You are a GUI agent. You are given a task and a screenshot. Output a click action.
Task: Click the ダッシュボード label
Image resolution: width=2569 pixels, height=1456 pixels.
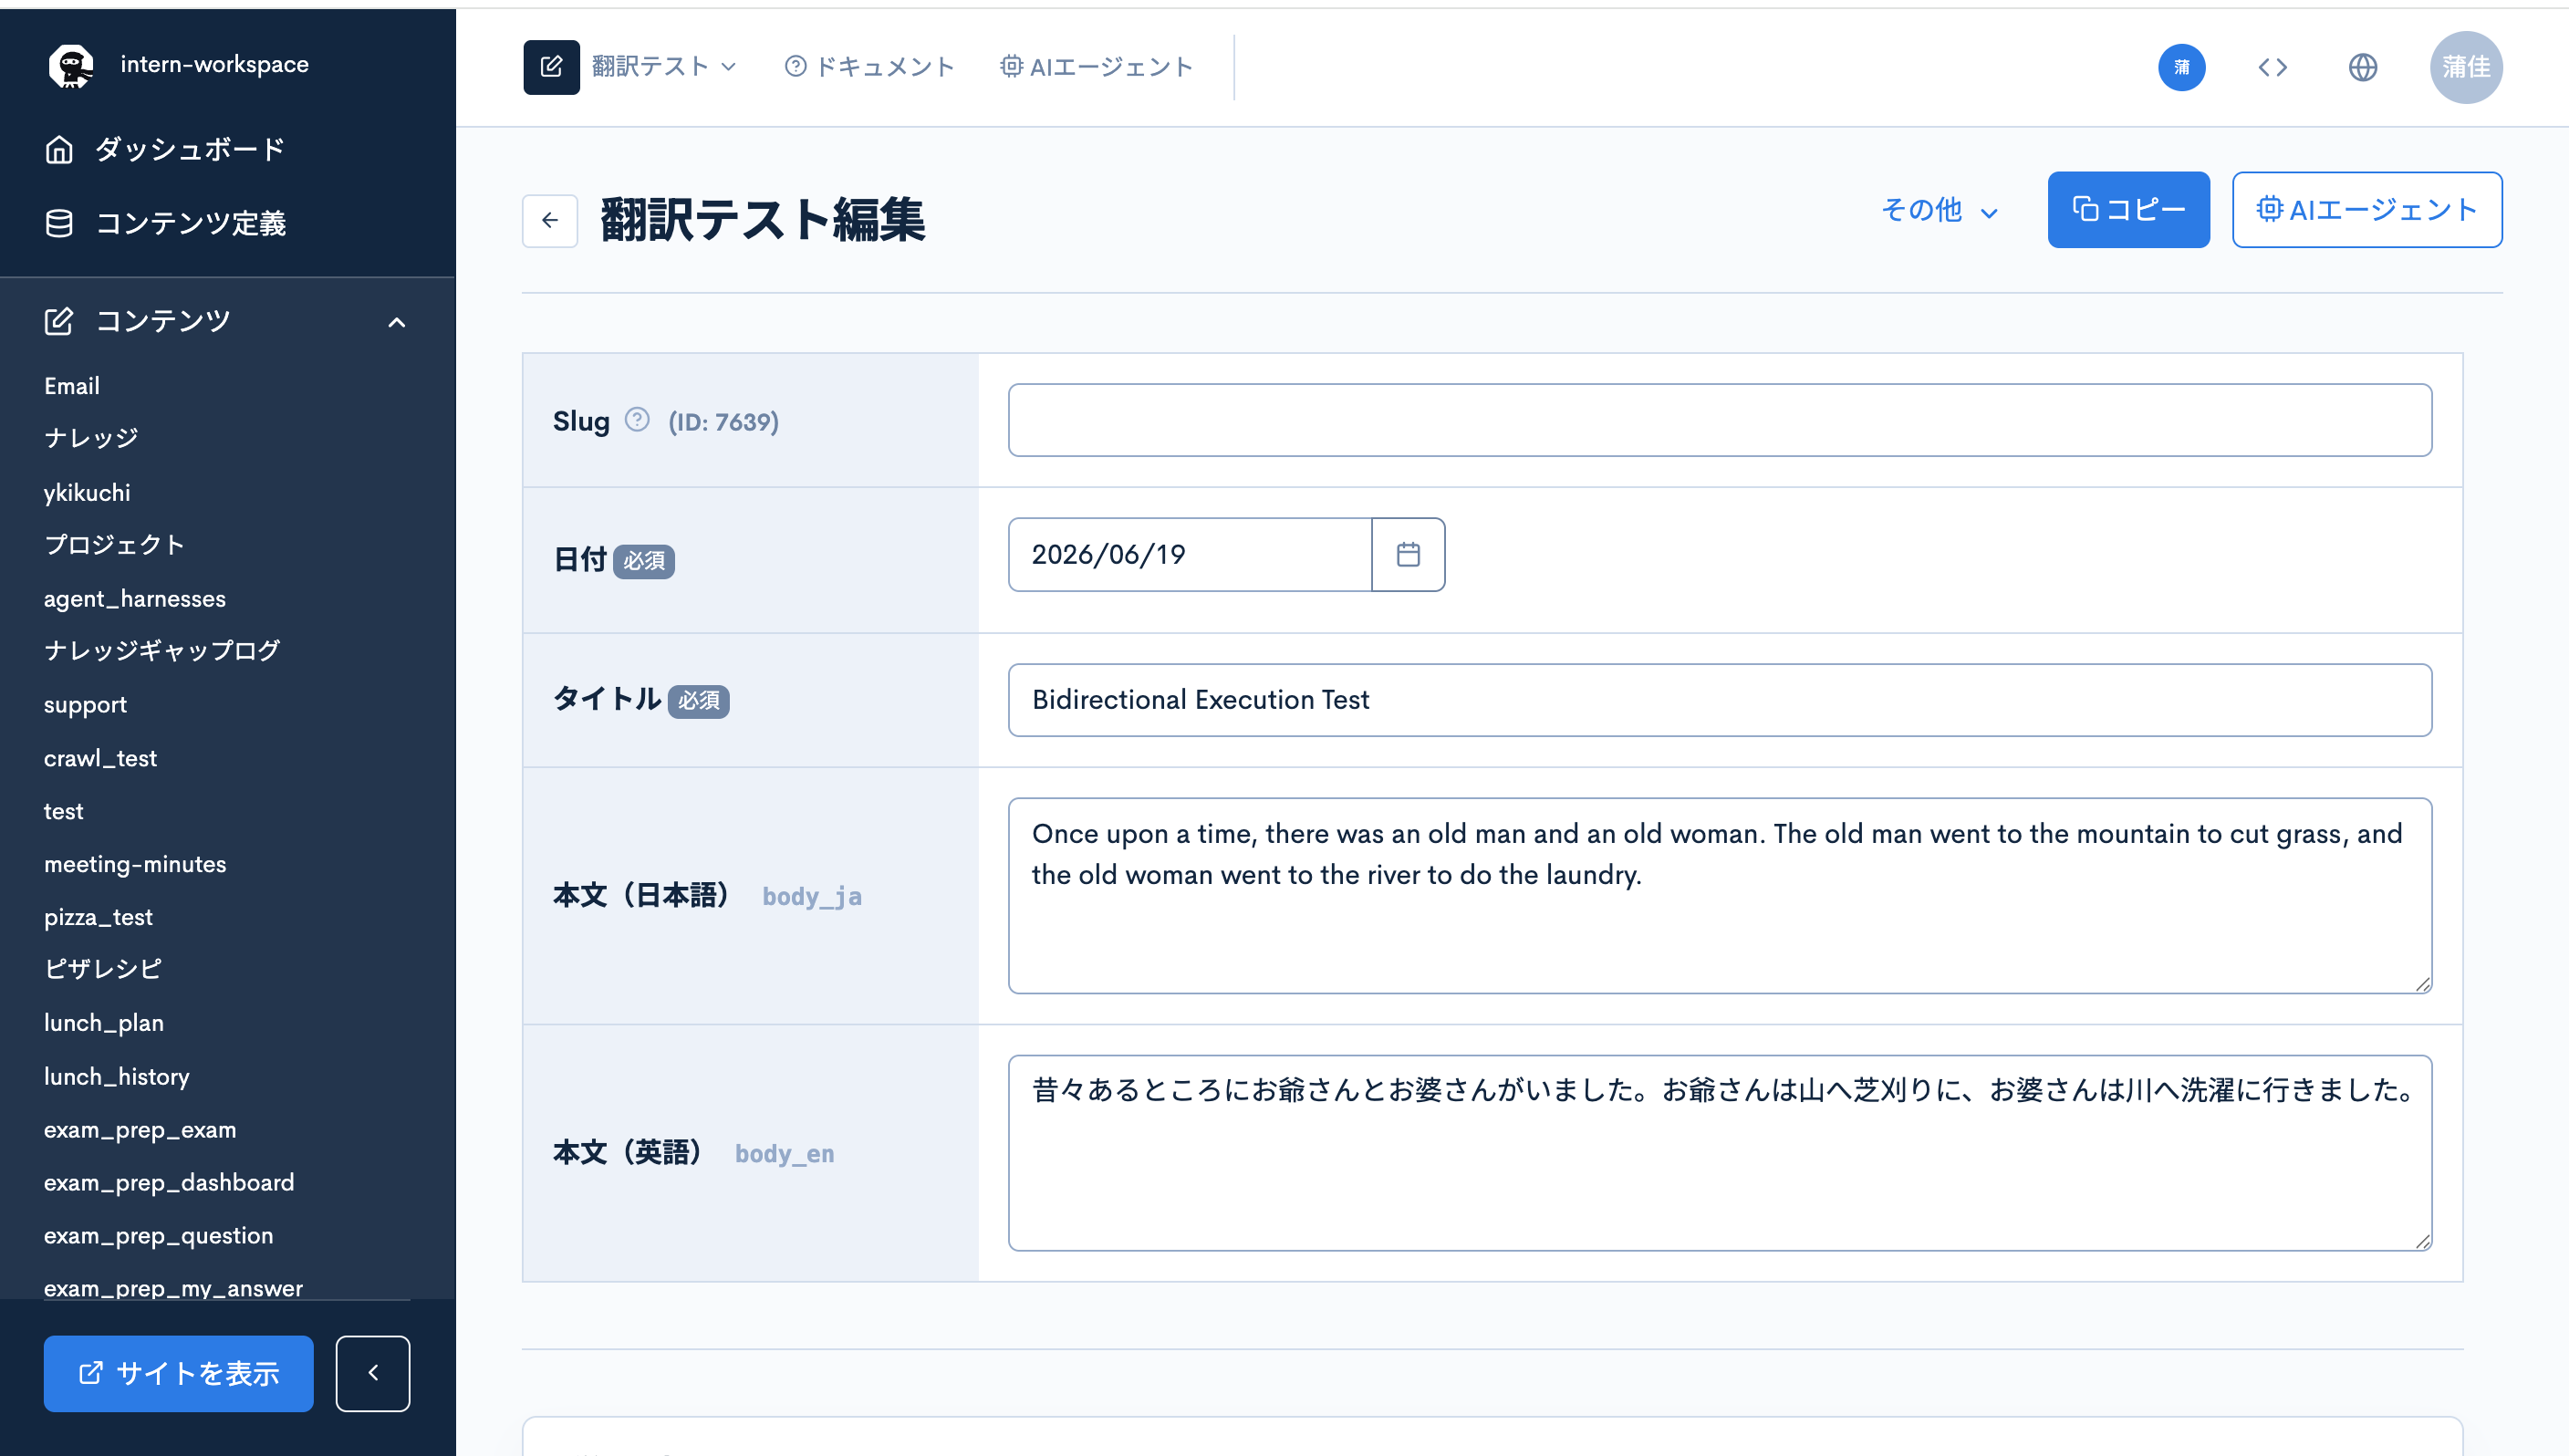[190, 149]
